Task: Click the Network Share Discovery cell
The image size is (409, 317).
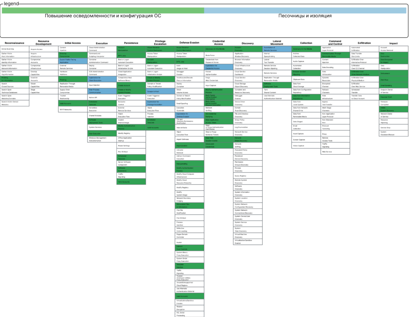Action: [247, 140]
